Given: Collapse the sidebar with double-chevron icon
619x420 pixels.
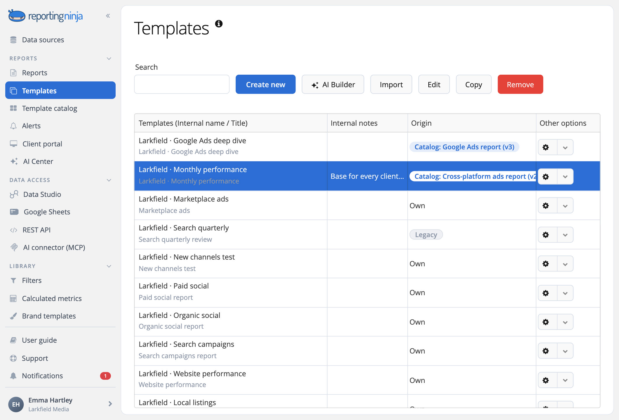Looking at the screenshot, I should pos(108,16).
